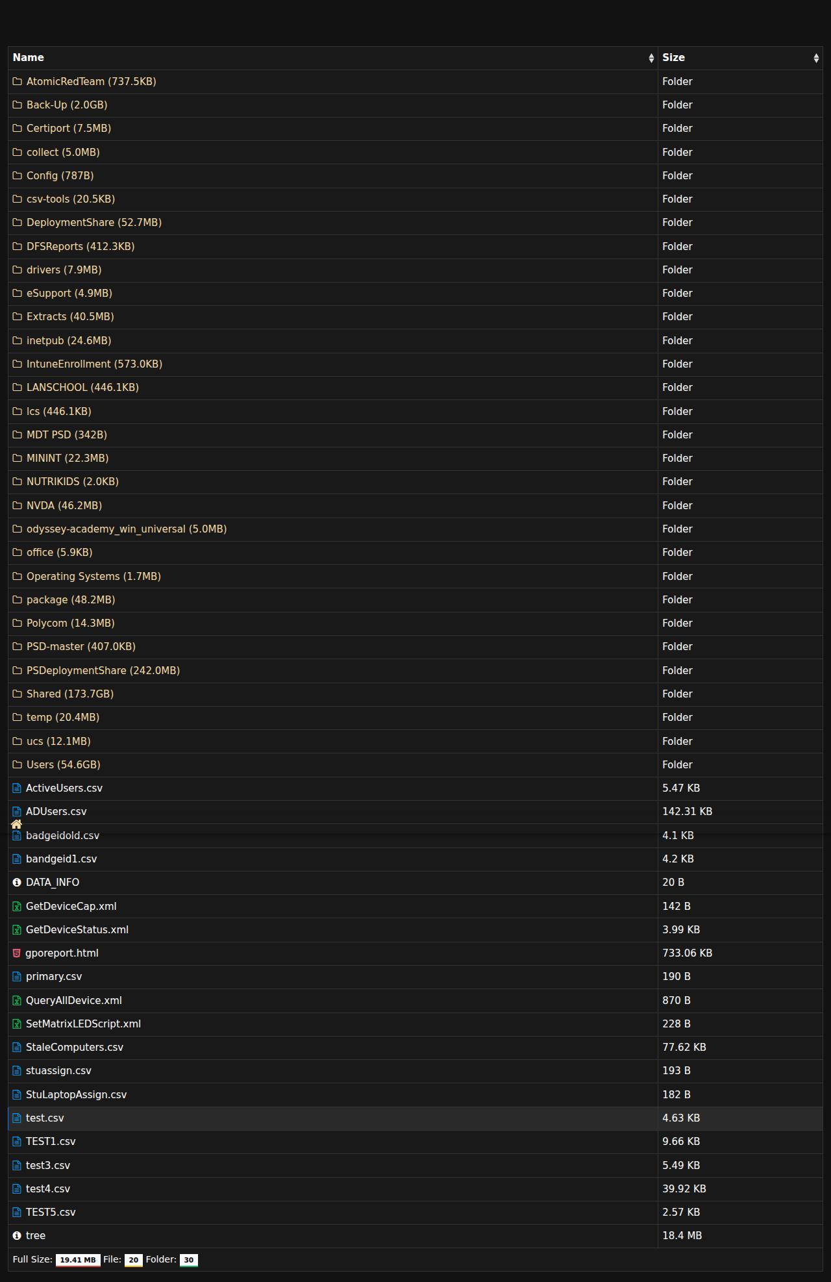Open the PSDeploymentShare folder
831x1282 pixels.
(103, 671)
